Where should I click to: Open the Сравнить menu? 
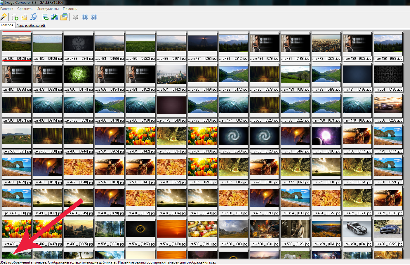click(25, 9)
